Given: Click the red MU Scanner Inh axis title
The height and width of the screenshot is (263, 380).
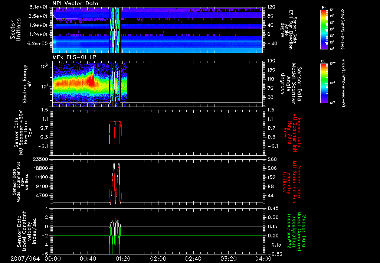Looking at the screenshot, I should click(292, 133).
